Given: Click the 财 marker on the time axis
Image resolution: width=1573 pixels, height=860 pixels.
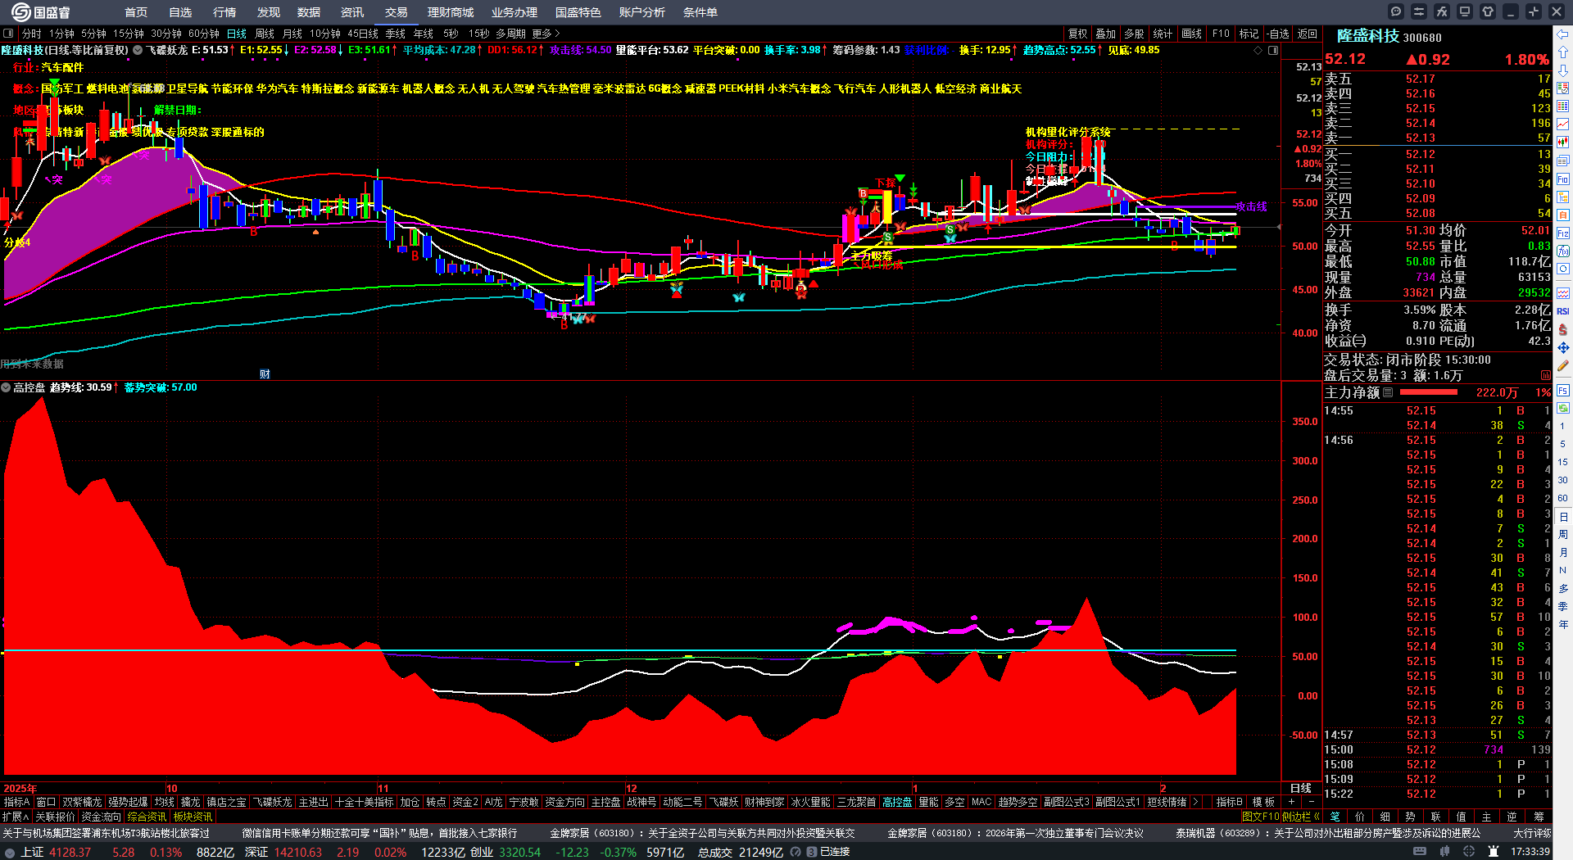Looking at the screenshot, I should [x=265, y=374].
